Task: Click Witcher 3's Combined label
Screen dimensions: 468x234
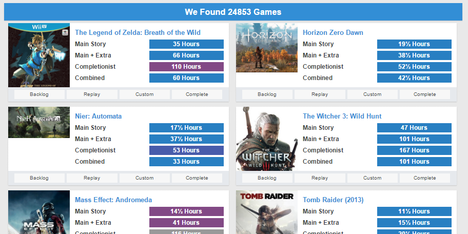Action: 318,162
